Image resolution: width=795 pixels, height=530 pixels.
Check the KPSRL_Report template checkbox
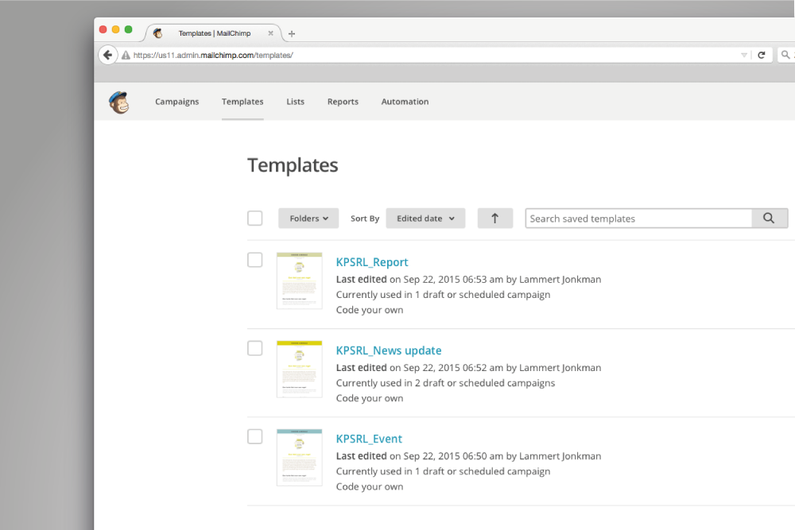[255, 260]
